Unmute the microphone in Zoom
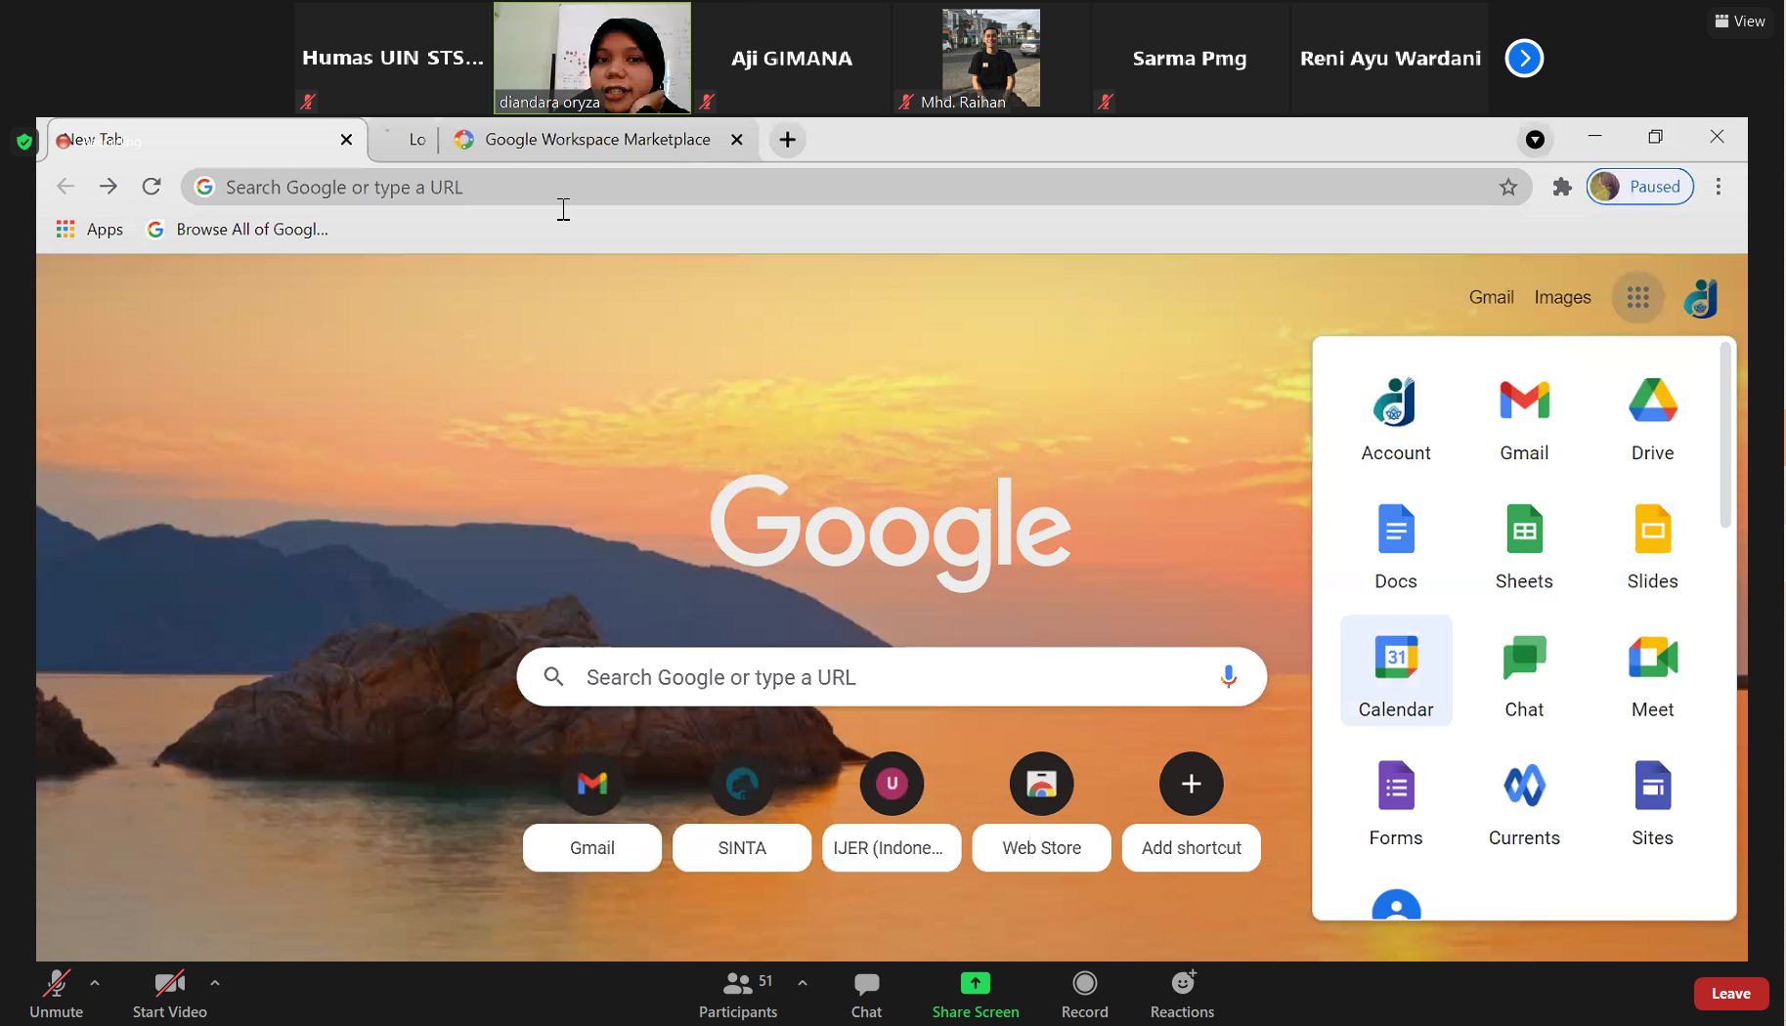This screenshot has width=1786, height=1026. click(56, 994)
